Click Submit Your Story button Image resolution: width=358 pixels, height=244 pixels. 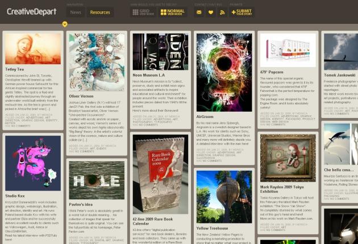tap(242, 12)
